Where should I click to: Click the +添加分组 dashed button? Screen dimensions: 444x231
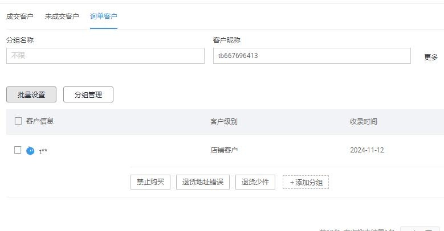(x=306, y=183)
